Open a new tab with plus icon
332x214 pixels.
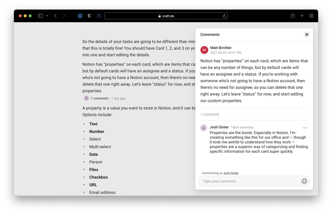[302, 16]
